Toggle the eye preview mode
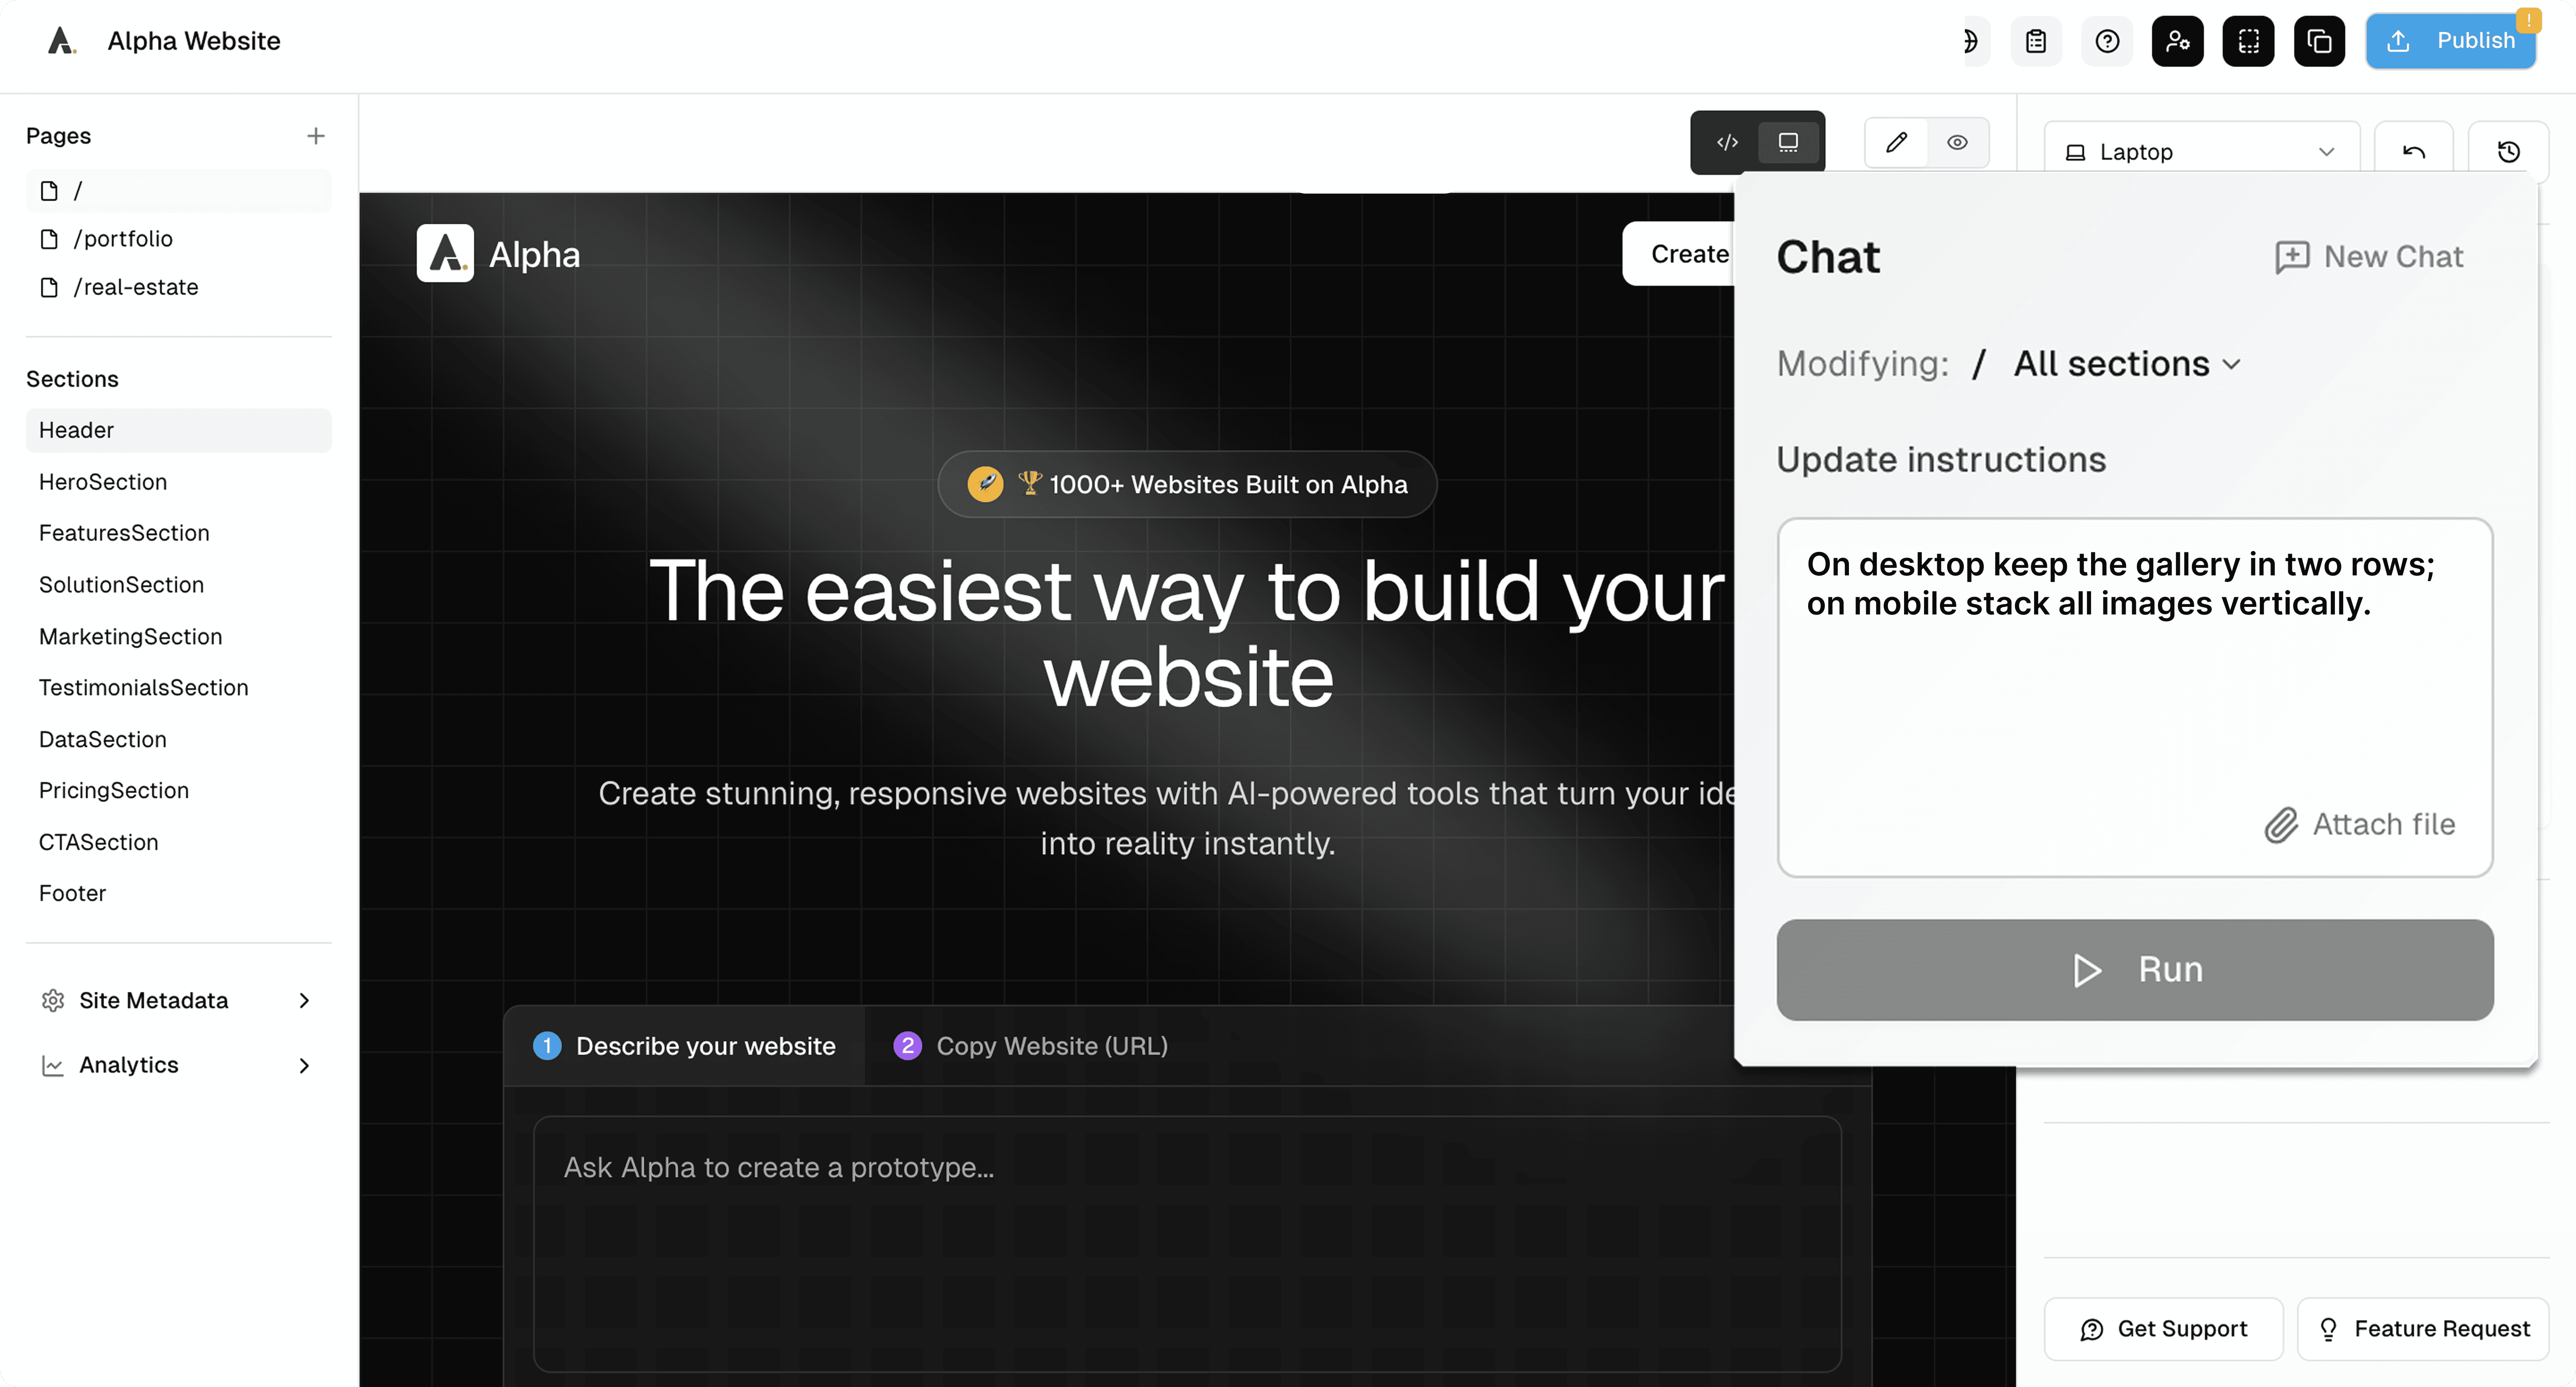2576x1387 pixels. tap(1957, 142)
